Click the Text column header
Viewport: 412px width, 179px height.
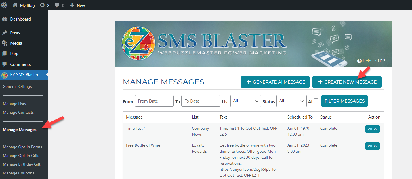pos(223,117)
